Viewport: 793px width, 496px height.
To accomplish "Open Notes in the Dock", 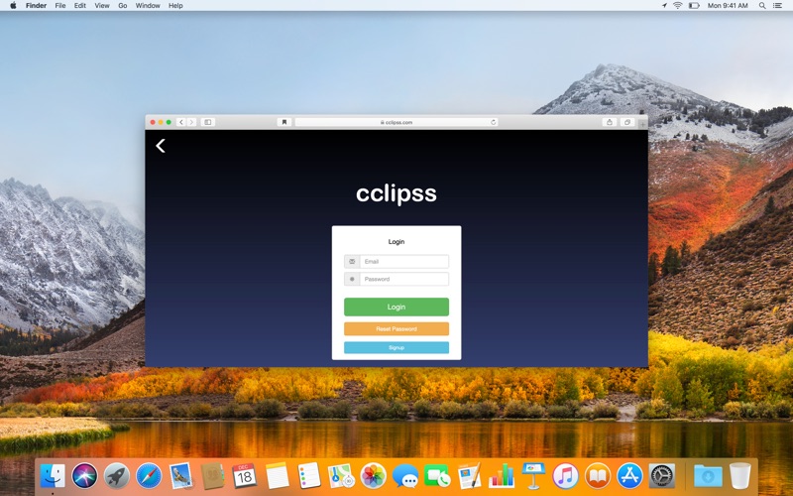I will [x=278, y=476].
